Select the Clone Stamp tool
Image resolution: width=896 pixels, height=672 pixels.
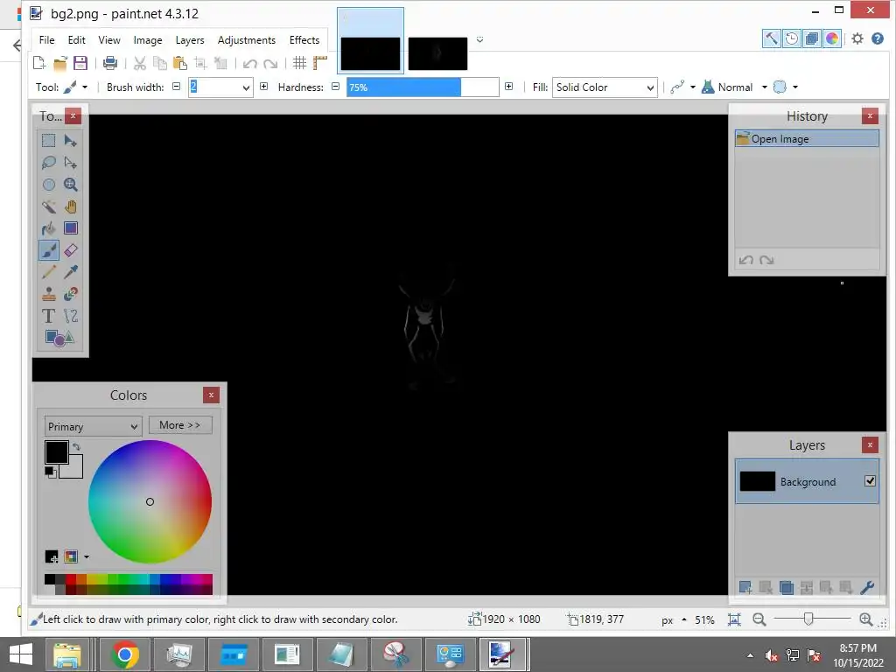click(x=49, y=294)
